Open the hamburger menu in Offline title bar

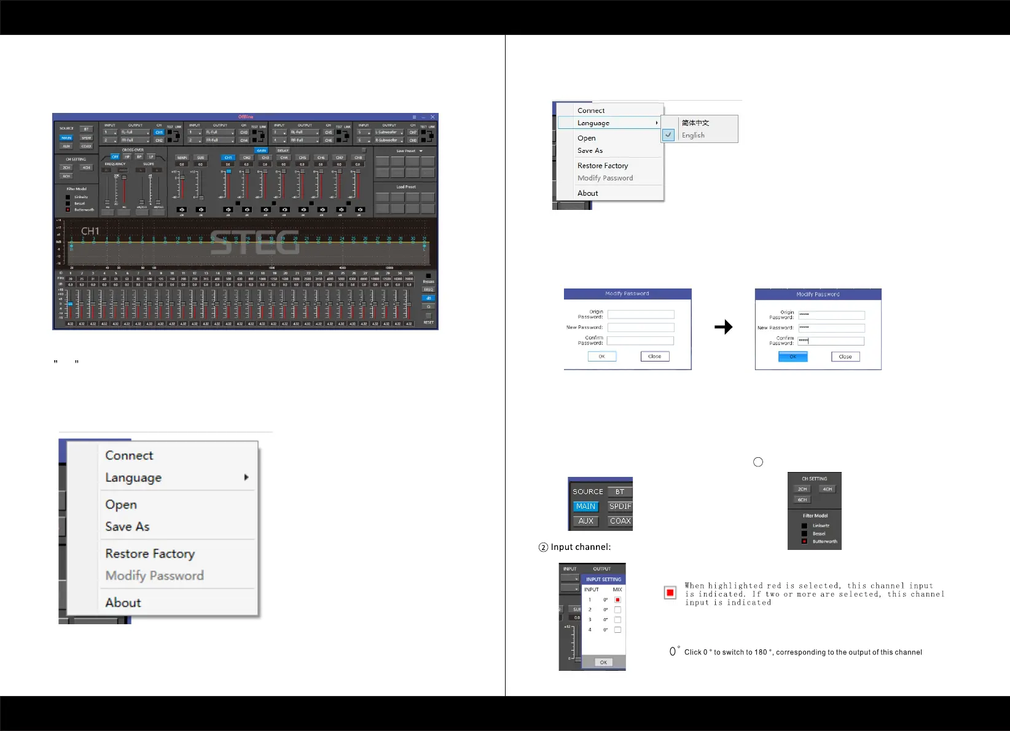point(414,117)
